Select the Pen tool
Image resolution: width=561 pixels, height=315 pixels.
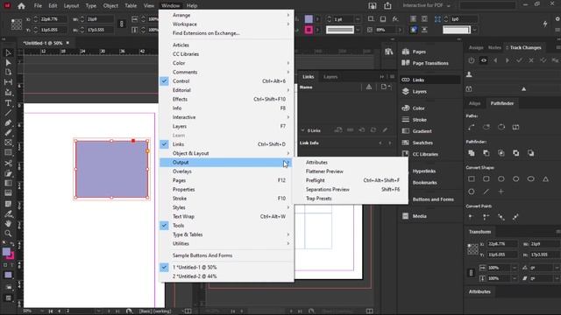(8, 122)
